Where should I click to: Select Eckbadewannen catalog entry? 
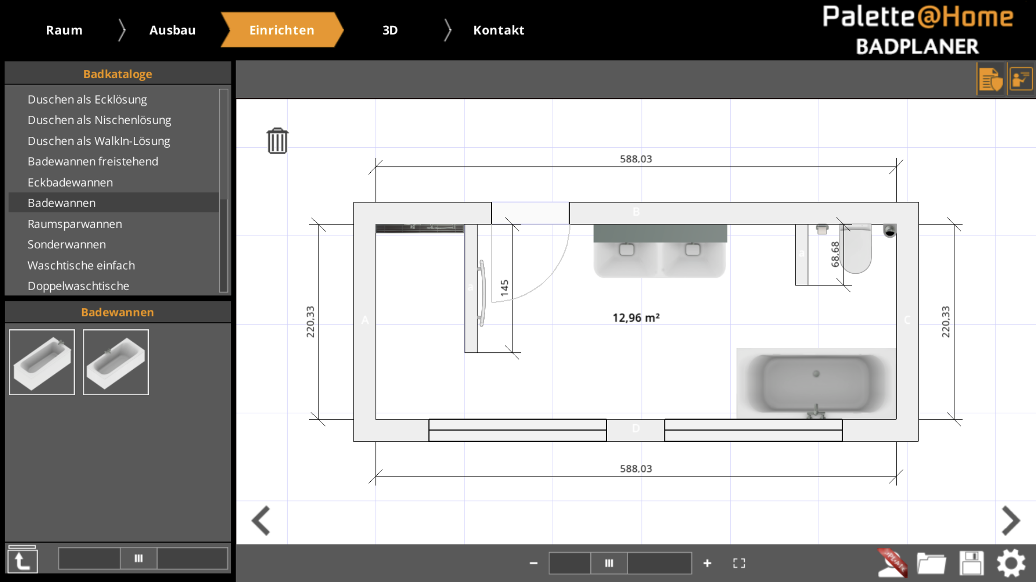pos(70,182)
